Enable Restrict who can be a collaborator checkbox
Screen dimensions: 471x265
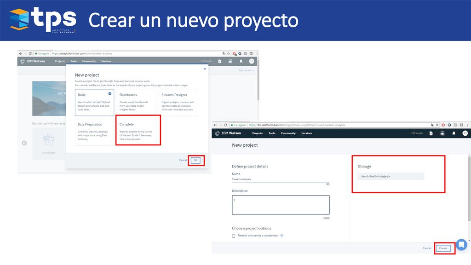pyautogui.click(x=233, y=236)
